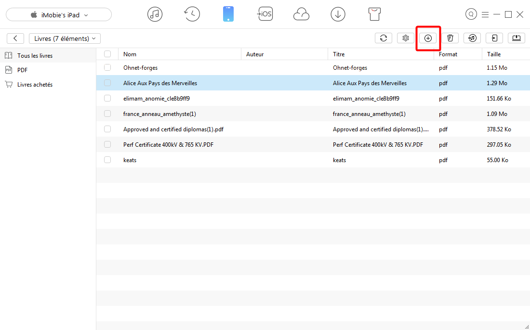This screenshot has height=330, width=530.
Task: Select the Ohnet-forges name cell
Action: (x=140, y=67)
